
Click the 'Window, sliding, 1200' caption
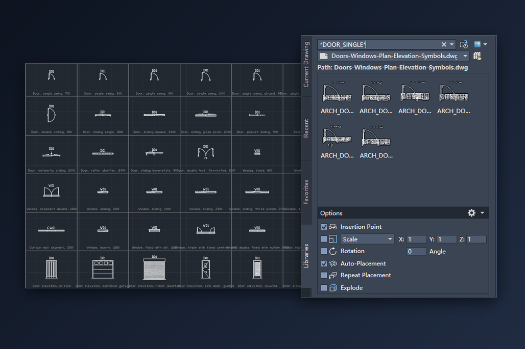103,209
